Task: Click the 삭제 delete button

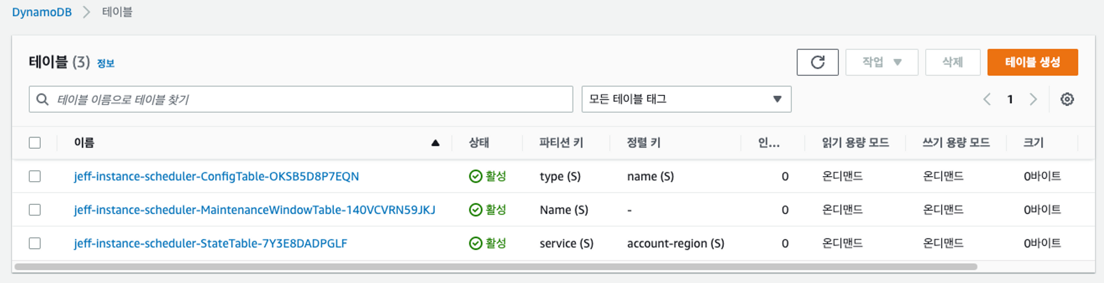Action: tap(953, 62)
